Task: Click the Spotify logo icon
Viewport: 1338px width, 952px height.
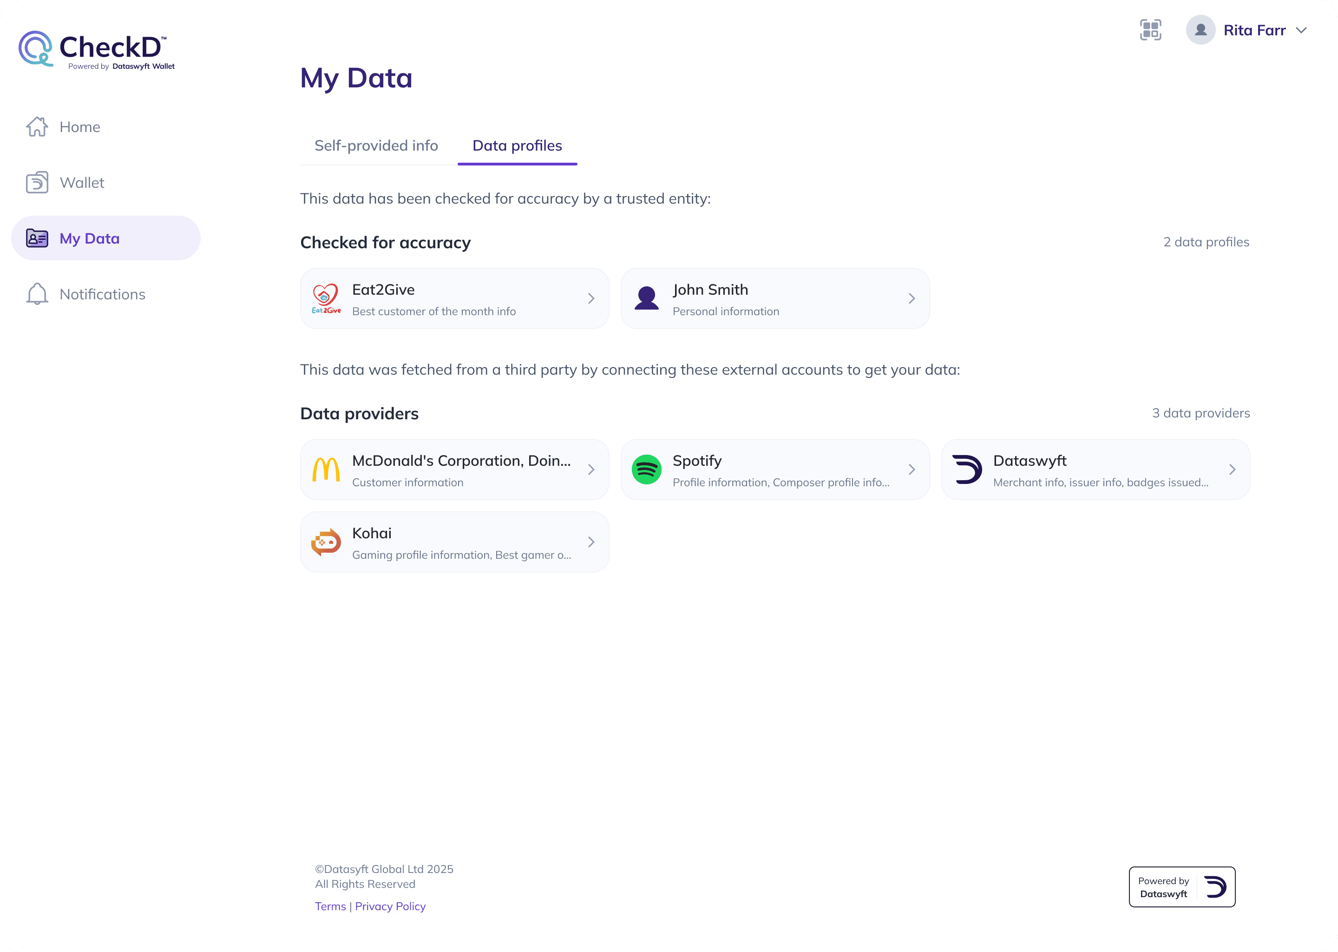Action: (646, 469)
